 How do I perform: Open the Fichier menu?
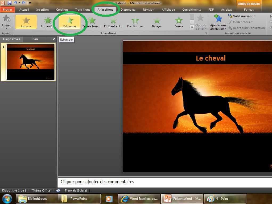pyautogui.click(x=7, y=10)
